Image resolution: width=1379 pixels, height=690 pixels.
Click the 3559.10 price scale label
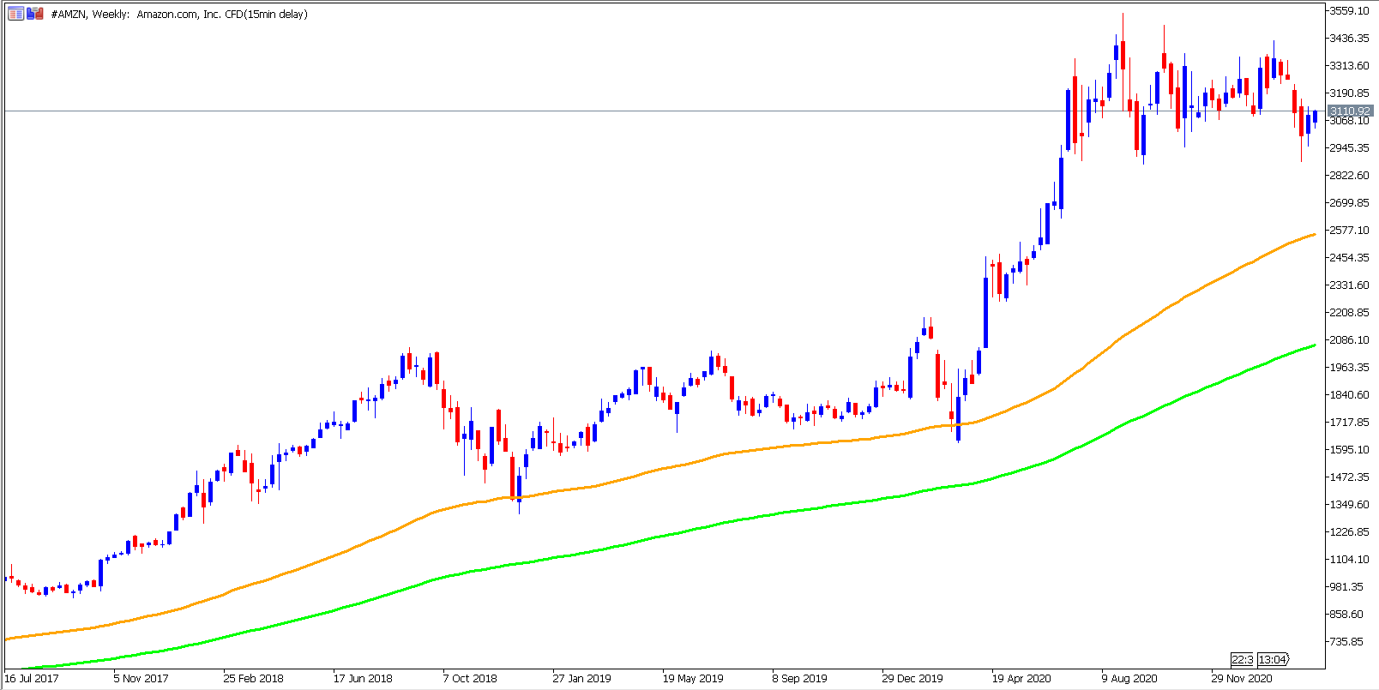tap(1349, 11)
